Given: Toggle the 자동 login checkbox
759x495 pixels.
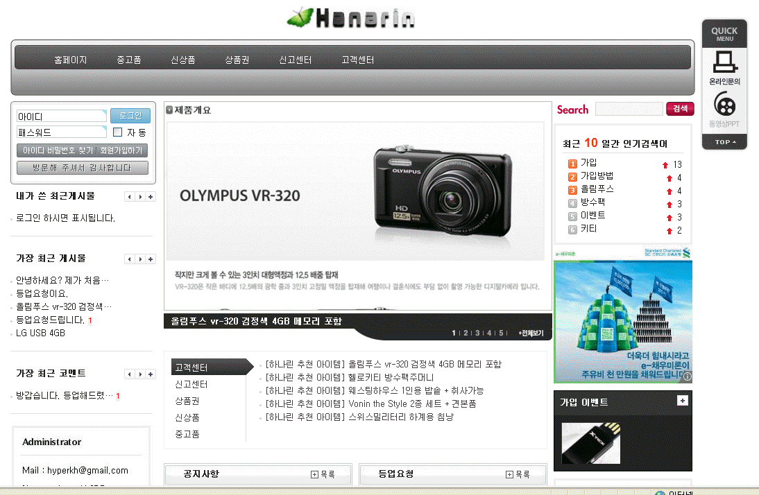Looking at the screenshot, I should (x=117, y=132).
